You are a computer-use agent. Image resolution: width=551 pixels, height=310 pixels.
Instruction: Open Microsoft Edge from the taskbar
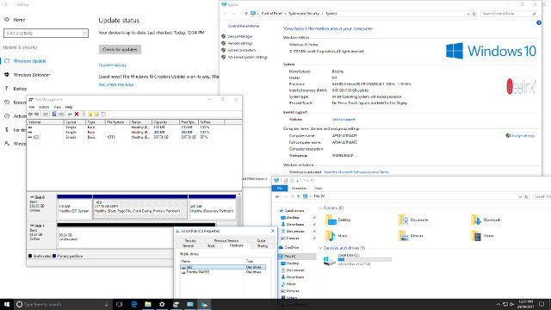pos(134,304)
